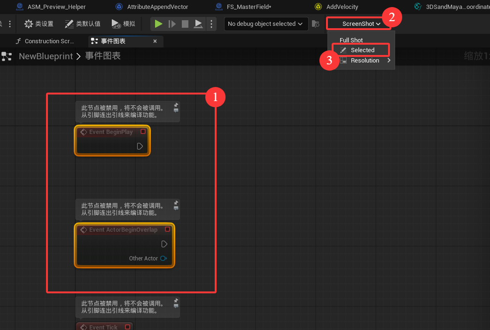Click the eject icon in play toolbar
Viewport: 490px width, 330px height.
pyautogui.click(x=198, y=24)
